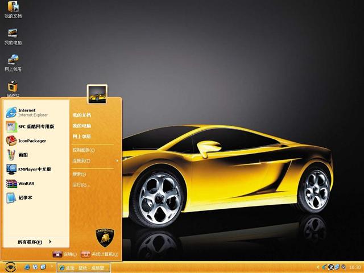364x273 pixels.
Task: Select the 回收站 recycle bin desktop icon
Action: (13, 89)
